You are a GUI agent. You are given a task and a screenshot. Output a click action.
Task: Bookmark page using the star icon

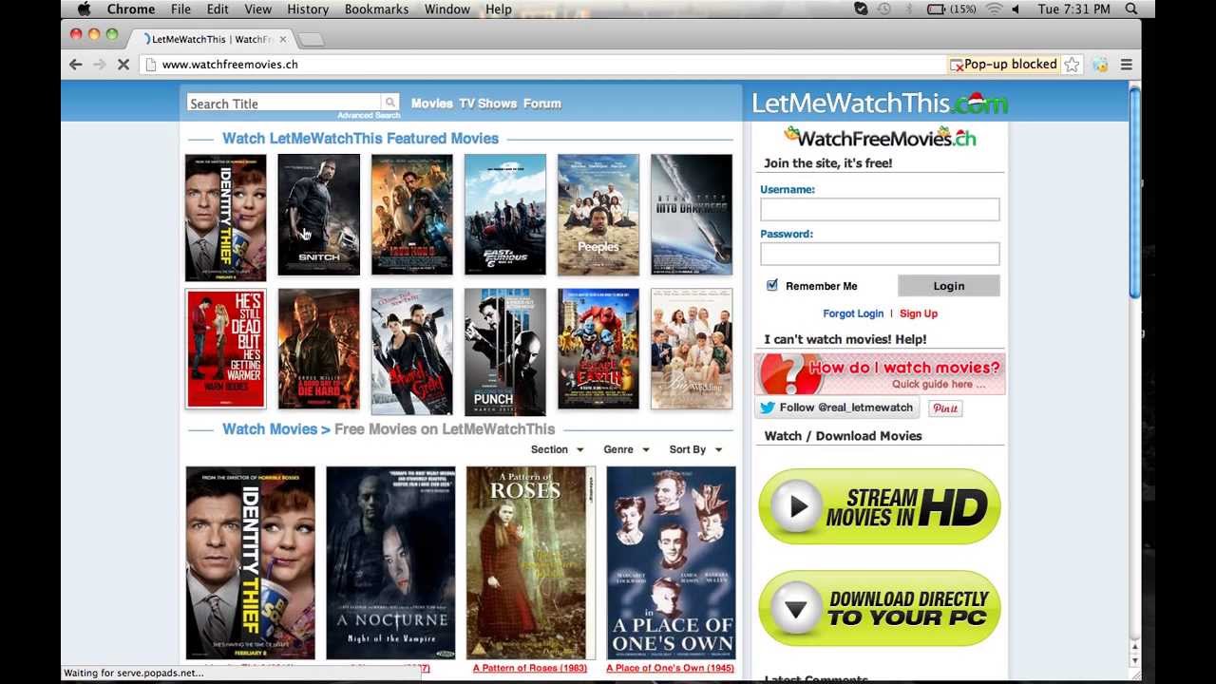tap(1072, 65)
